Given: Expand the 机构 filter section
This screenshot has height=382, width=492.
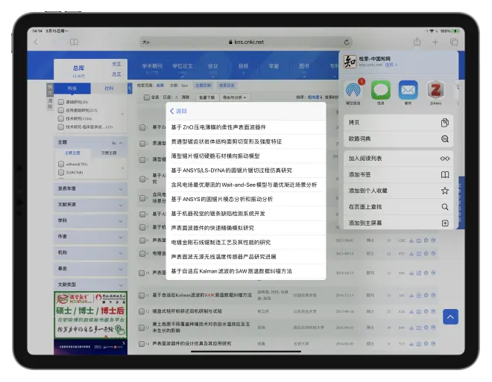Looking at the screenshot, I should tap(91, 252).
